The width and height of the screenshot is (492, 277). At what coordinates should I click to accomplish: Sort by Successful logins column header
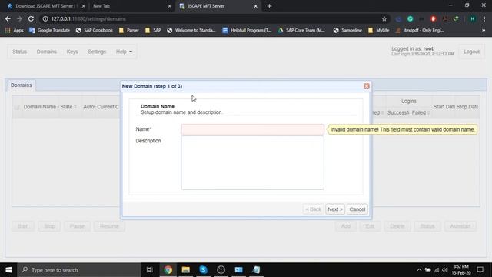click(398, 112)
